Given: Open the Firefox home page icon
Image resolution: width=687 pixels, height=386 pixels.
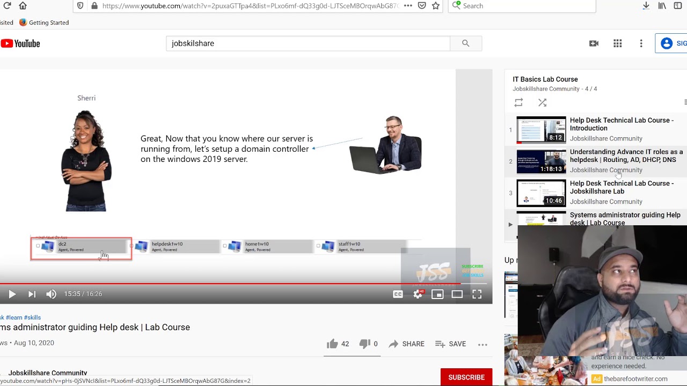Looking at the screenshot, I should (23, 5).
